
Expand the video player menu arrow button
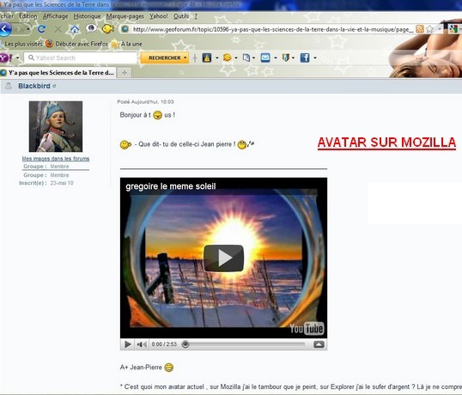tap(319, 344)
